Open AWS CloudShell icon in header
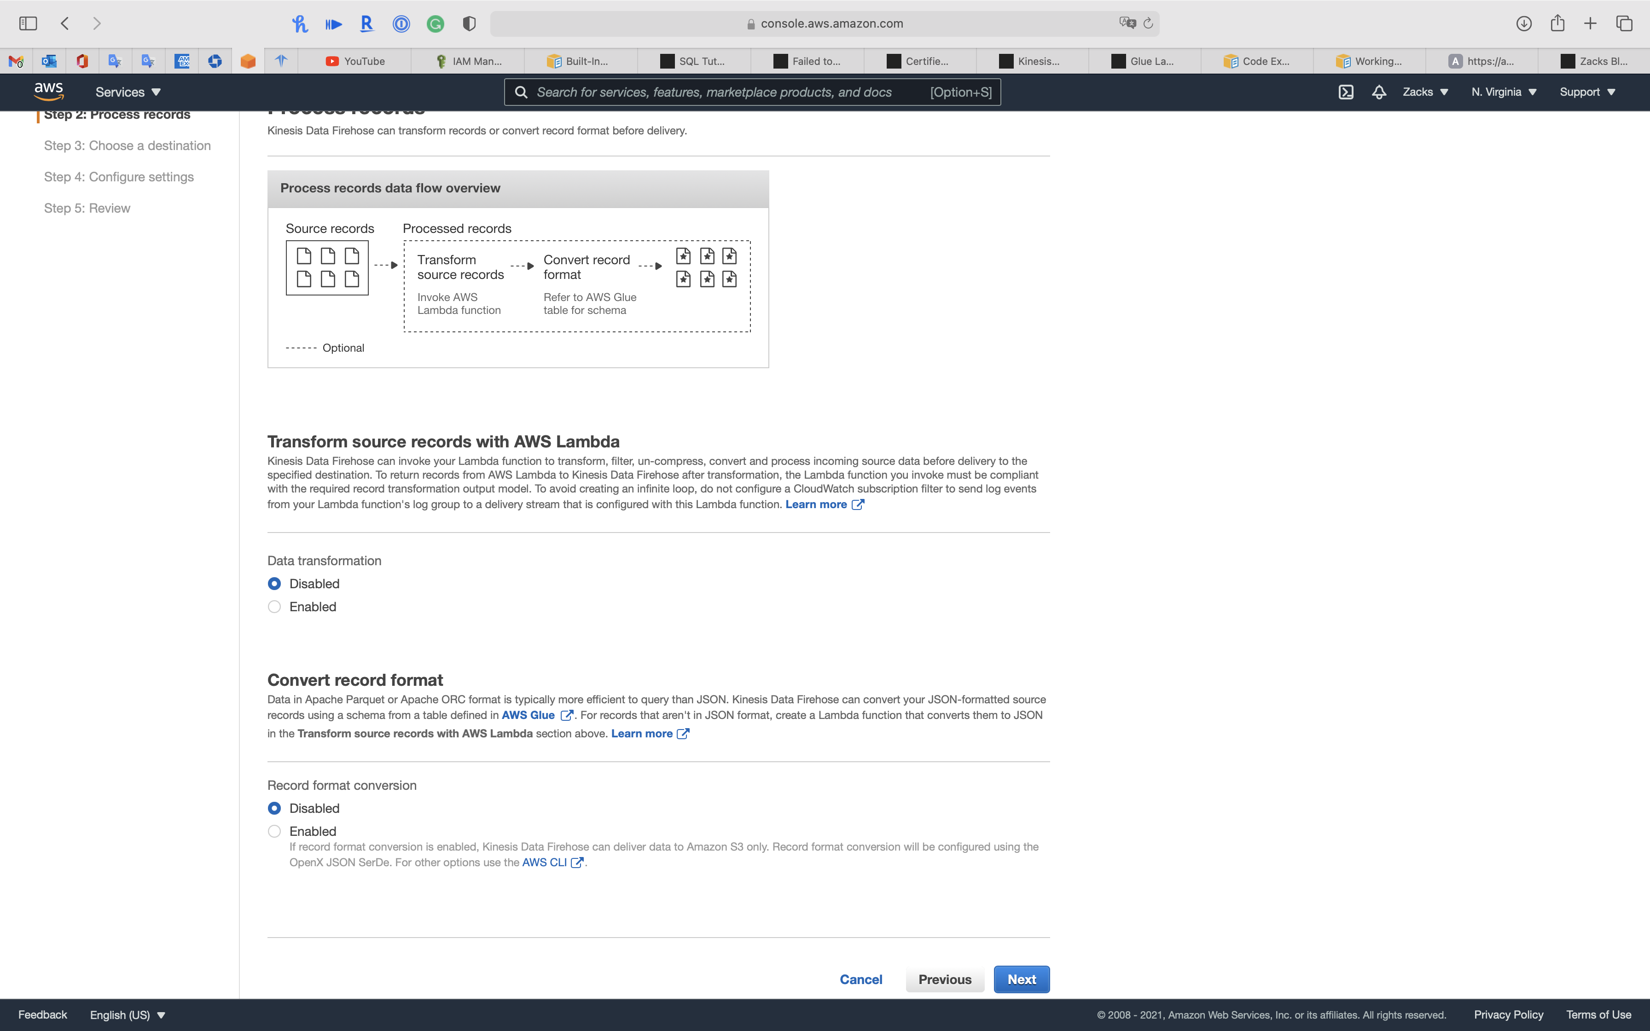Image resolution: width=1650 pixels, height=1031 pixels. point(1345,92)
